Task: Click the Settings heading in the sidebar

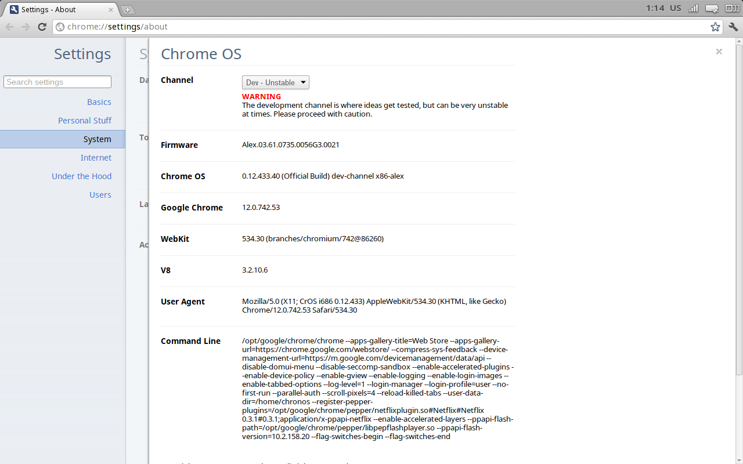Action: pos(82,54)
